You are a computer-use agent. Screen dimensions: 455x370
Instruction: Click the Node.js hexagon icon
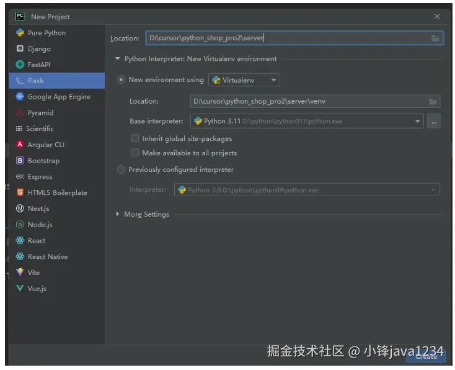[x=20, y=224]
